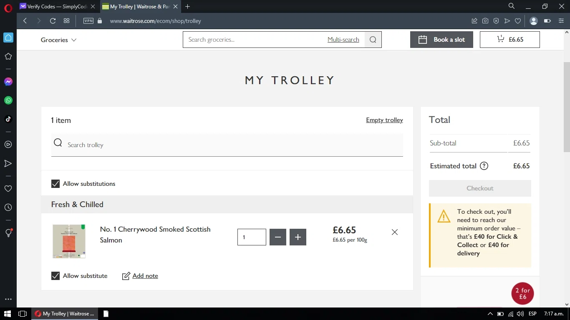
Task: Show hidden system tray icons
Action: pyautogui.click(x=490, y=314)
